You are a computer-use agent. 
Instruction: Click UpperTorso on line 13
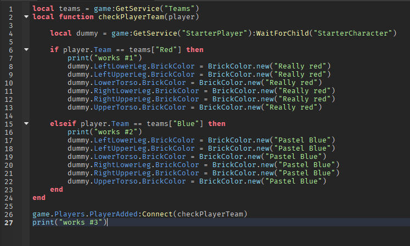point(116,107)
